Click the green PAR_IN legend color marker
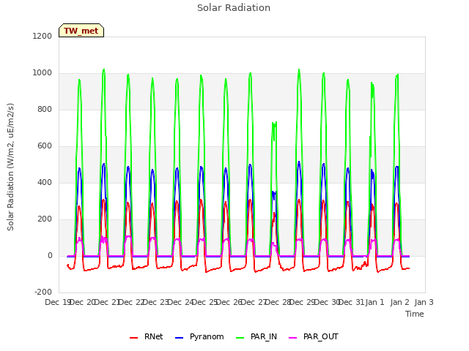The height and width of the screenshot is (351, 469). [x=240, y=338]
